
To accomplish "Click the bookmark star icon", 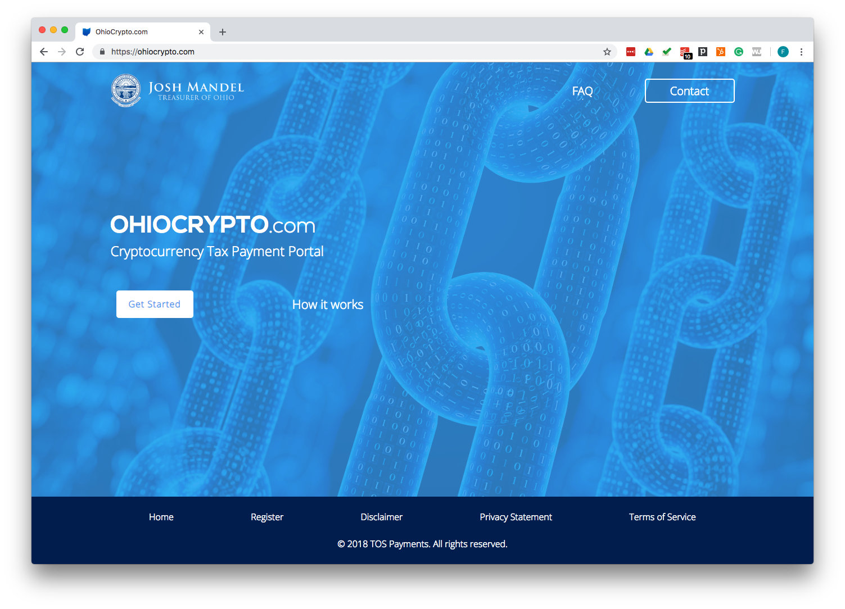I will [x=607, y=52].
